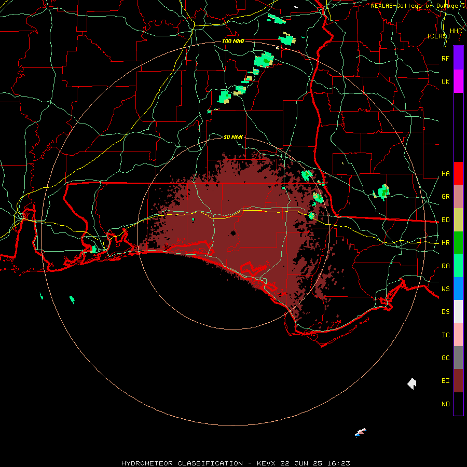The image size is (467, 467).
Task: Click the 100 NMI range ring label
Action: pos(233,41)
